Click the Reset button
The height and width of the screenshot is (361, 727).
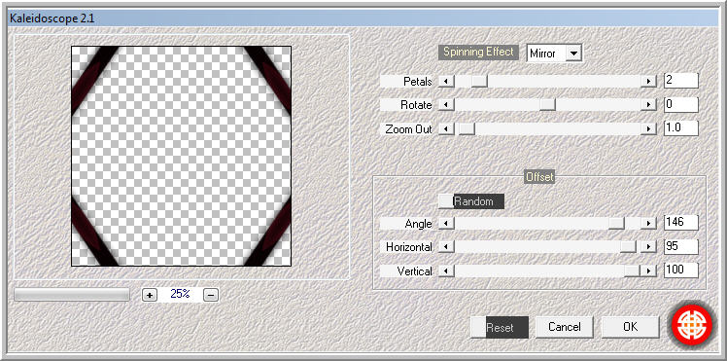tap(500, 327)
